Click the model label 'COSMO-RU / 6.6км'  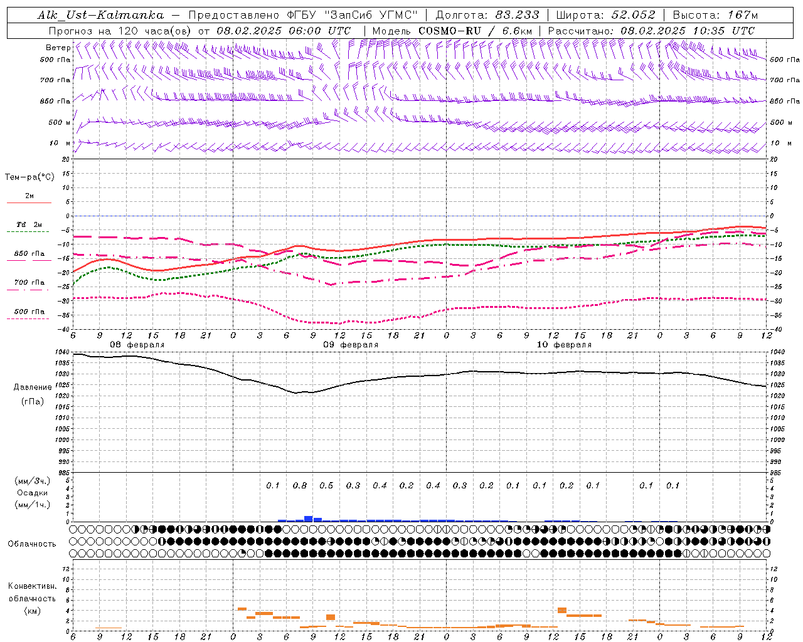(476, 31)
